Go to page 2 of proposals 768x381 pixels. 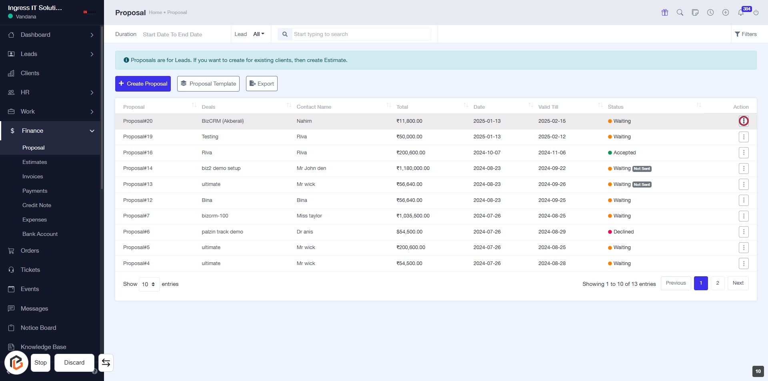(x=718, y=283)
